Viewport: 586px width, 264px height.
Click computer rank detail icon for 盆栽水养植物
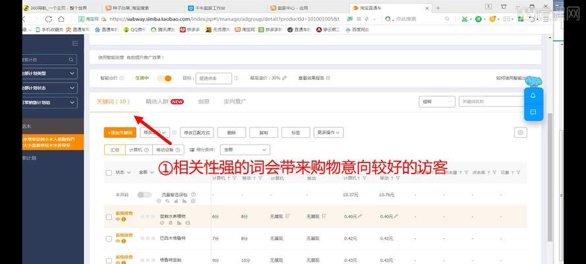[x=287, y=216]
